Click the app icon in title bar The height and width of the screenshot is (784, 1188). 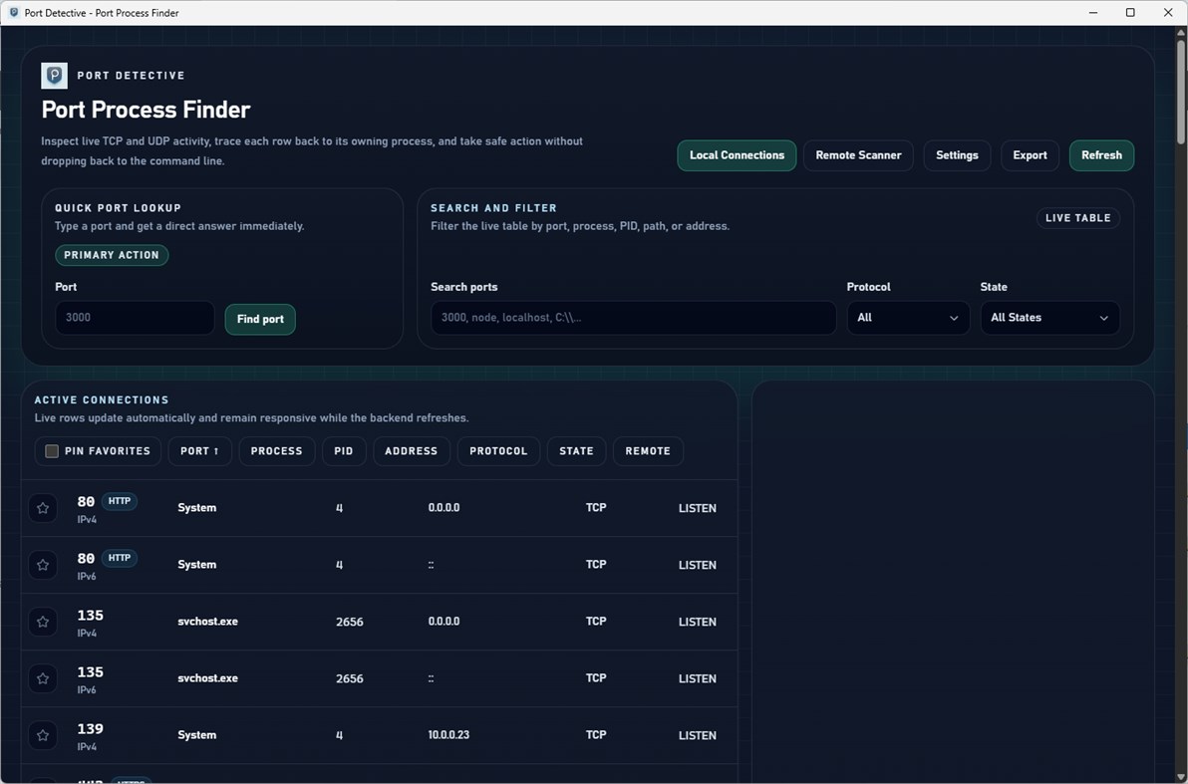[x=14, y=13]
